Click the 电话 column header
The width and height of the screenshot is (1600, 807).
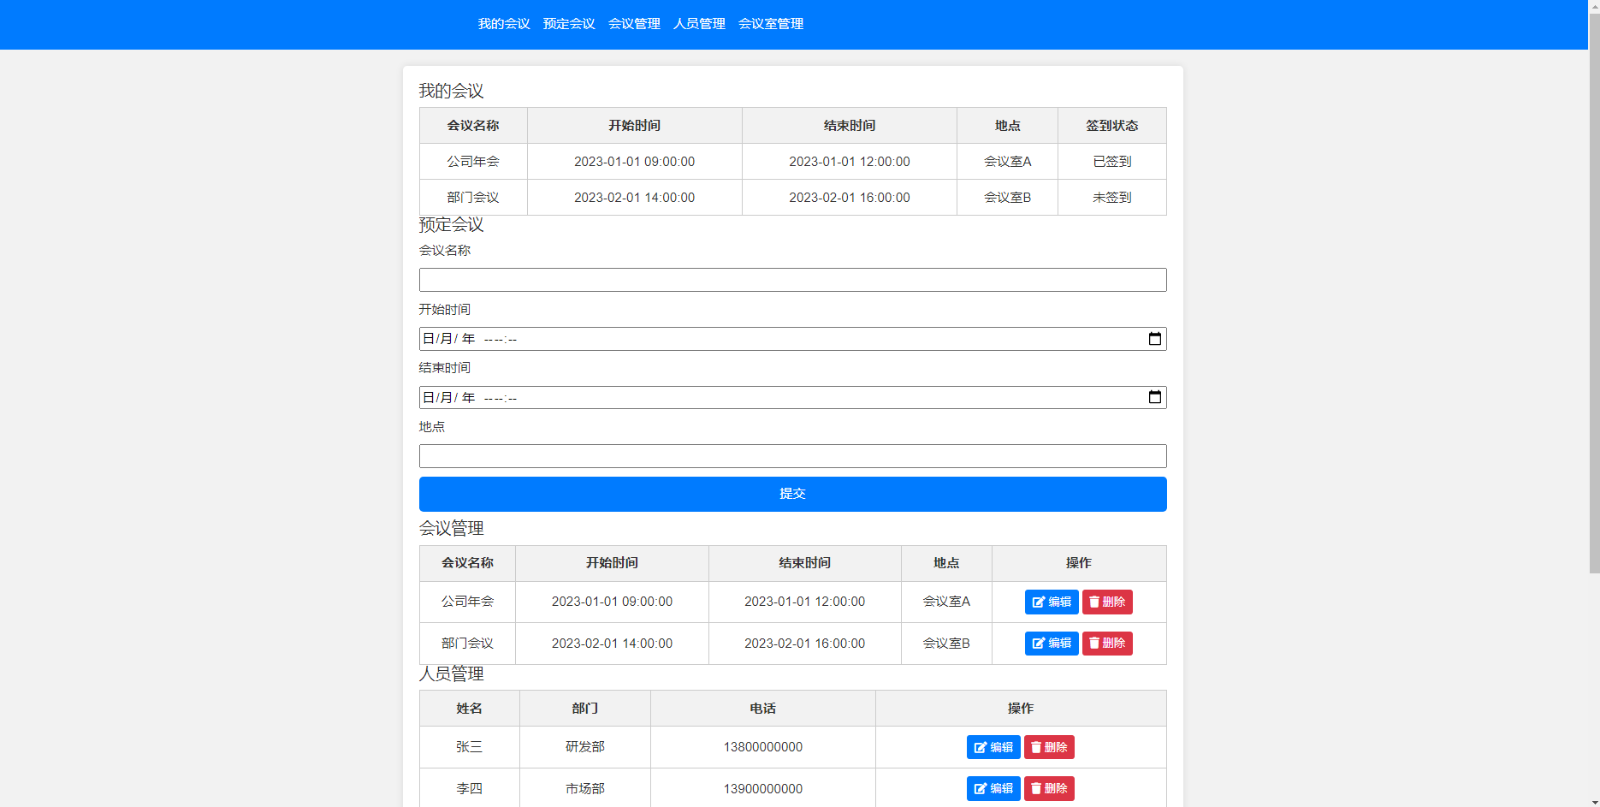tap(762, 708)
